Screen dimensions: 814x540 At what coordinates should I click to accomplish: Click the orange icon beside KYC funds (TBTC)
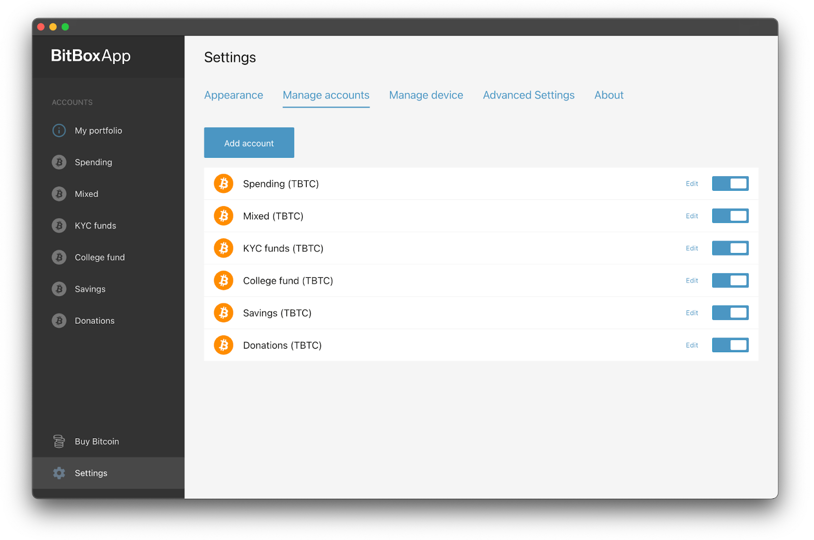click(223, 248)
